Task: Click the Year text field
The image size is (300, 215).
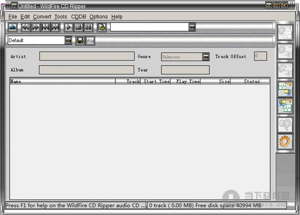Action: tap(185, 70)
